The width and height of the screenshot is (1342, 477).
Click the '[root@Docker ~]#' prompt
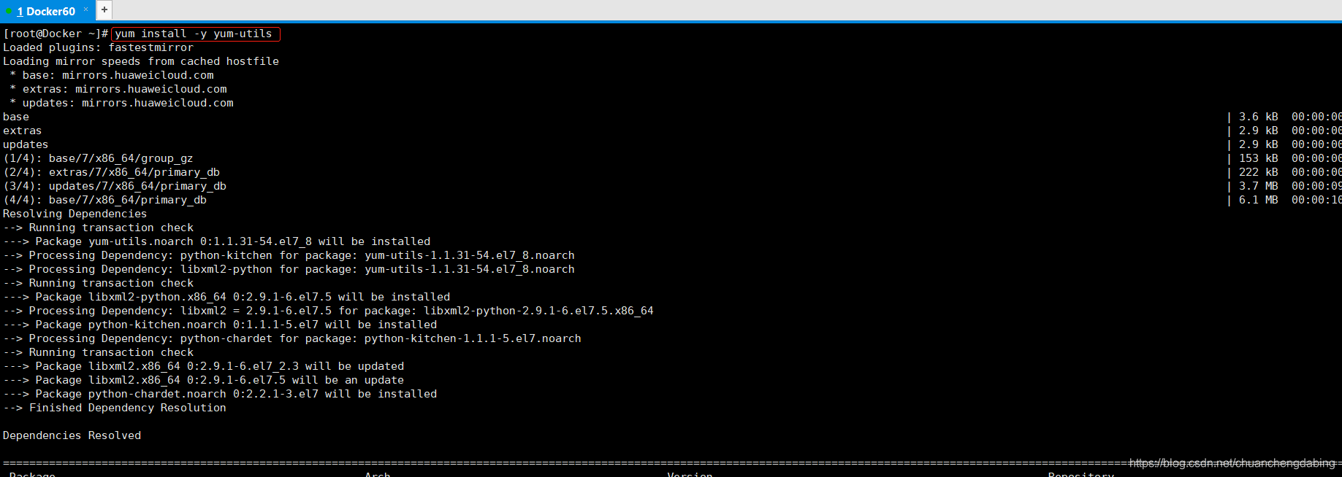[56, 34]
